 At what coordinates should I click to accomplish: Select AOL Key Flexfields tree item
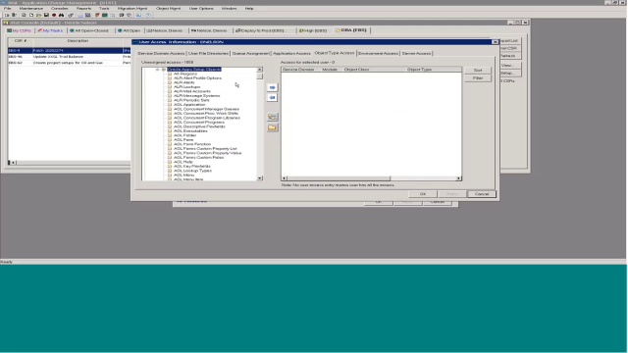point(192,166)
